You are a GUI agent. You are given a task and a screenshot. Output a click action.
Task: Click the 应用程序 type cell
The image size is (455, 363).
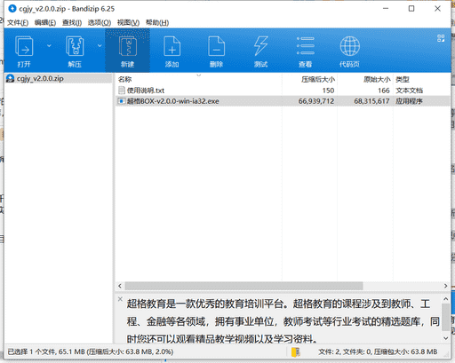[x=409, y=101]
